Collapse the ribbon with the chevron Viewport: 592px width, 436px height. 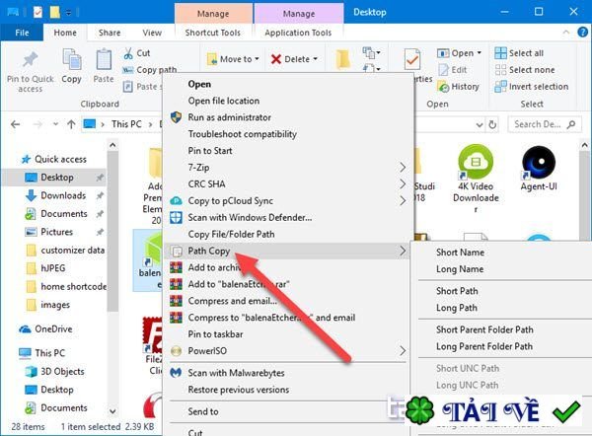click(x=565, y=33)
